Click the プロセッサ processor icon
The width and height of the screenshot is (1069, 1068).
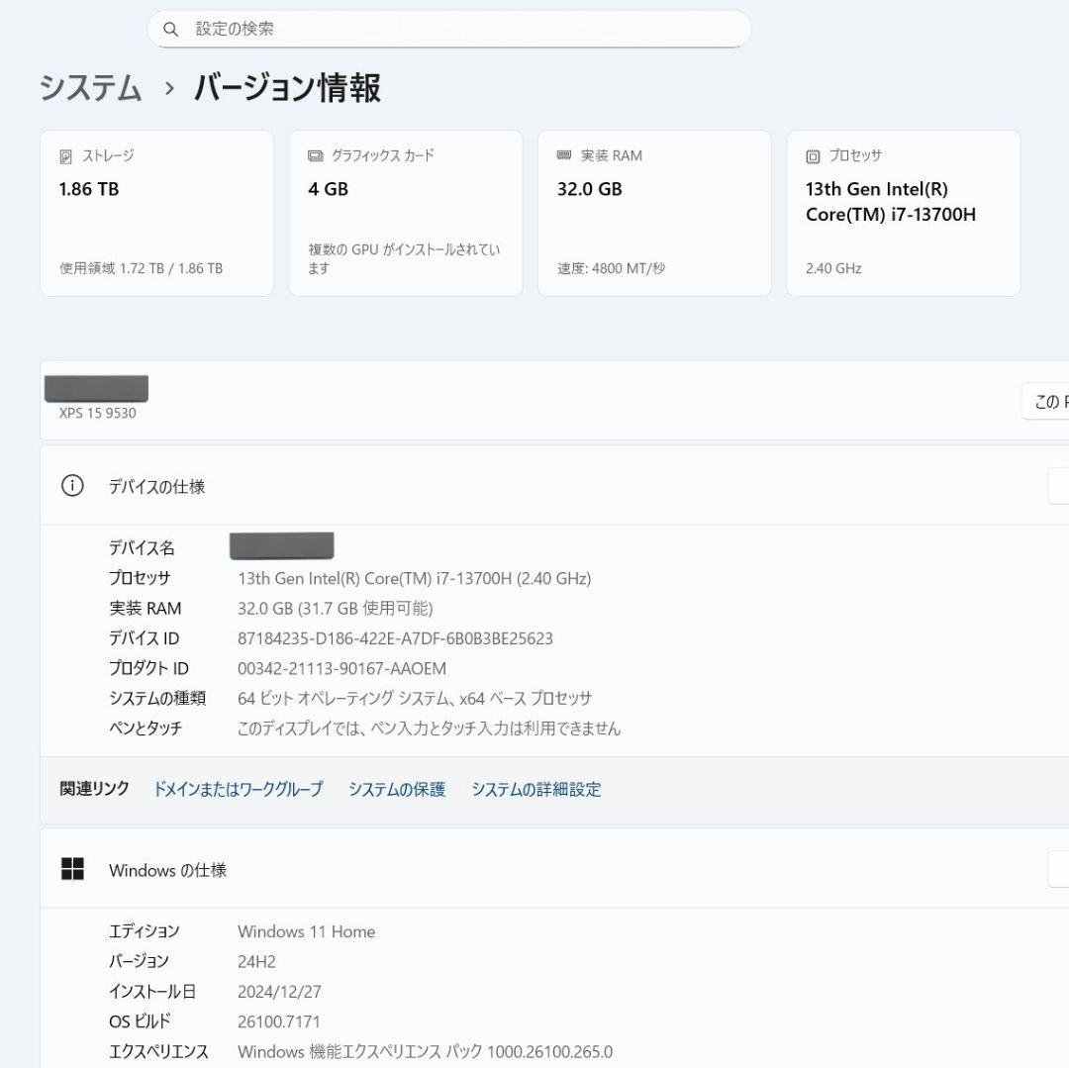coord(814,155)
